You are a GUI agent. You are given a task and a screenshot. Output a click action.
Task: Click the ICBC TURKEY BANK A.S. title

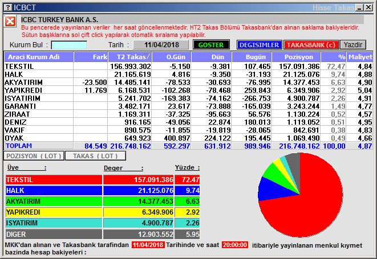coord(59,20)
